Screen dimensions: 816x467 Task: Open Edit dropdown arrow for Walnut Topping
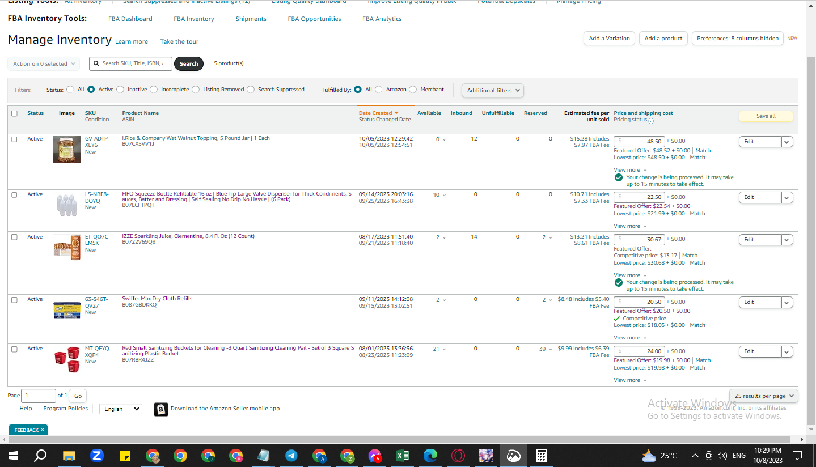point(787,142)
